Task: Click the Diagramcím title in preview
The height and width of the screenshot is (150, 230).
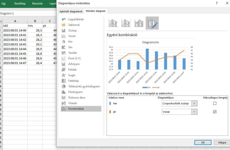Action: [x=150, y=42]
